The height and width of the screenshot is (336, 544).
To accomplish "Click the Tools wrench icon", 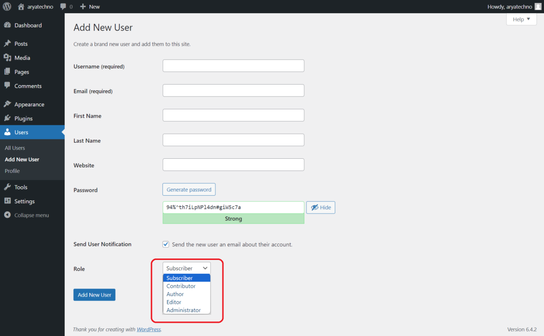I will coord(7,187).
